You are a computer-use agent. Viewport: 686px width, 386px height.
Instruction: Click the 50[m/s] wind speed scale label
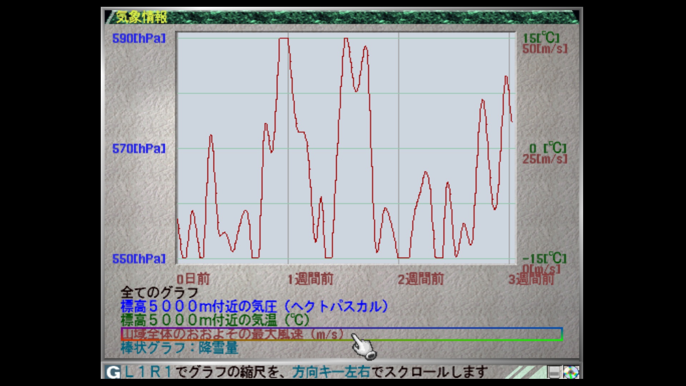(x=545, y=49)
